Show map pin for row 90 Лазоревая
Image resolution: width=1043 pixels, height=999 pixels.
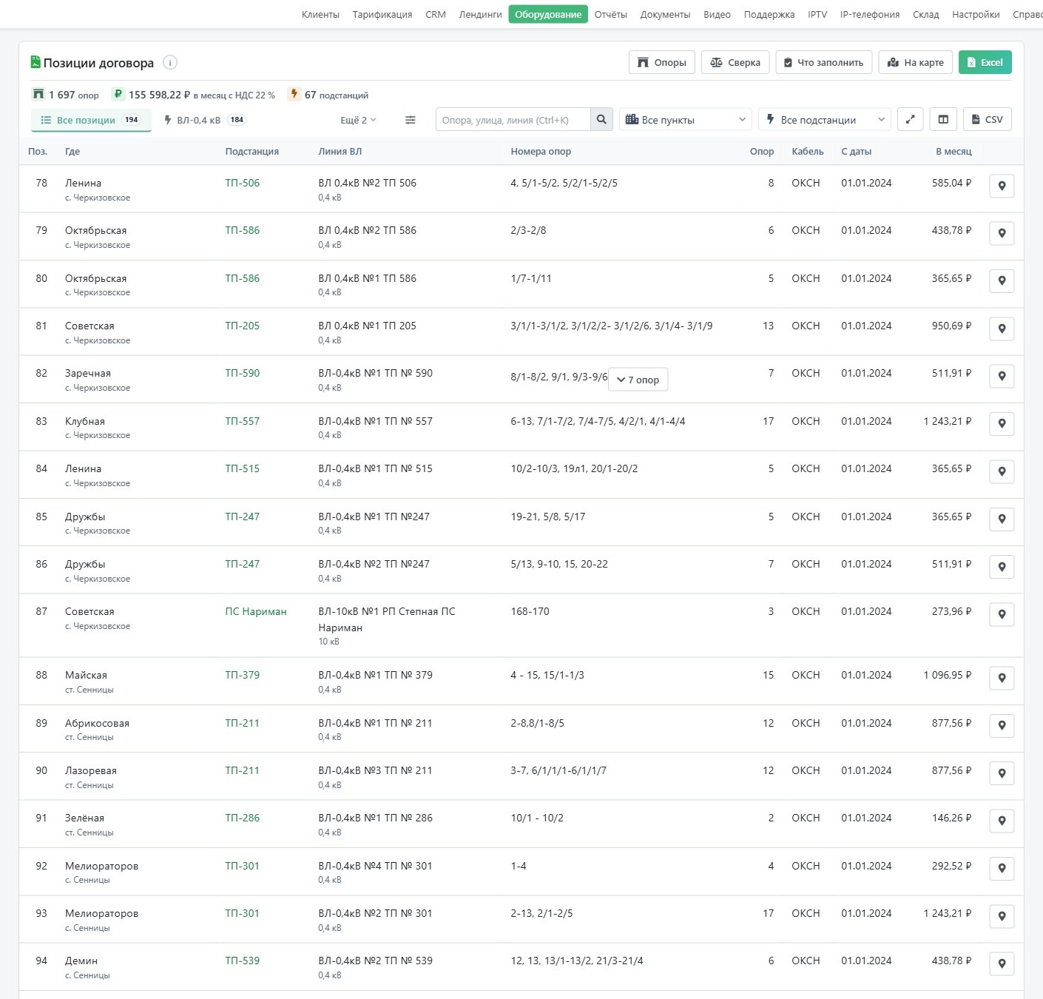1002,773
